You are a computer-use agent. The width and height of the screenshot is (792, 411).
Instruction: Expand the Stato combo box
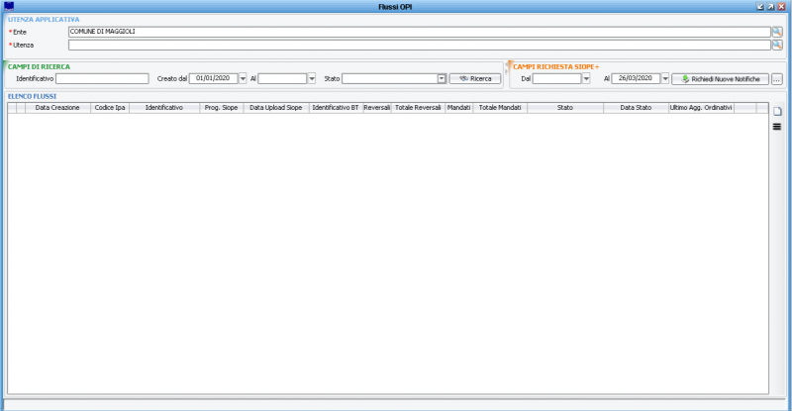[x=442, y=79]
